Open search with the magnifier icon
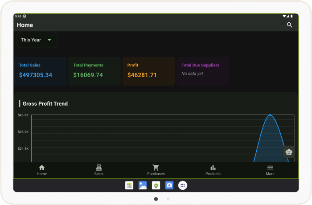 (289, 25)
